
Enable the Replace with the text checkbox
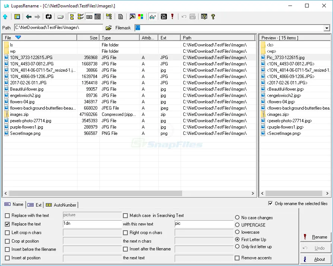(7, 215)
